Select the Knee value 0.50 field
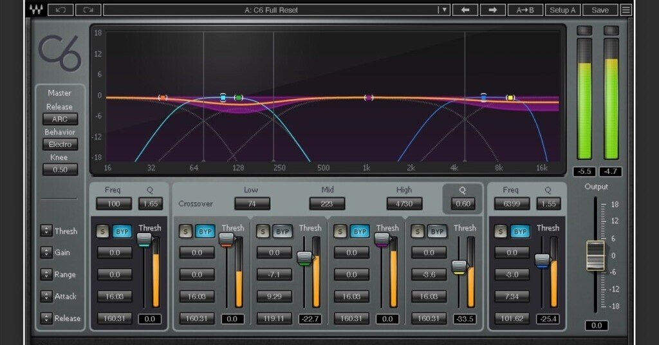The image size is (659, 345). coord(60,169)
